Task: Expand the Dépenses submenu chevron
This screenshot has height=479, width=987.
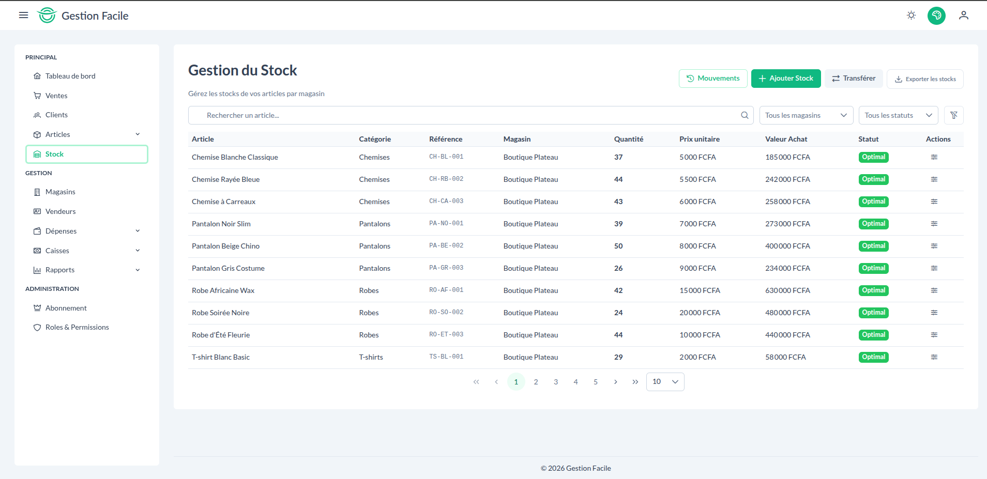Action: pos(138,231)
